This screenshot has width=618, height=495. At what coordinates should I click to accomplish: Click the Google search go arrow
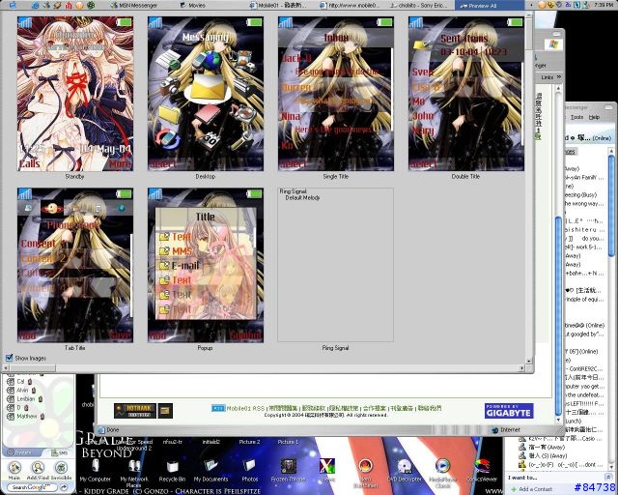[x=64, y=487]
